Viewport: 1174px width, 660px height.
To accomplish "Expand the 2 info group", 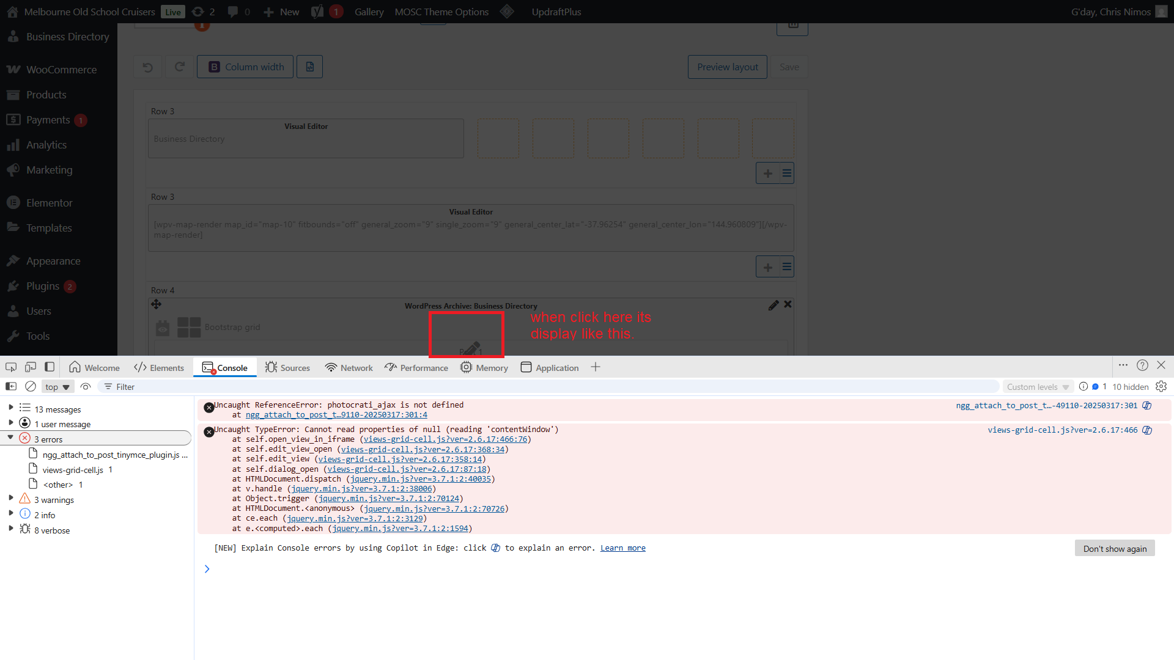I will click(x=11, y=513).
